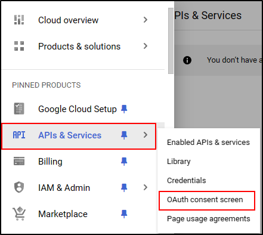This screenshot has width=263, height=235.
Task: Expand the Cloud overview submenu arrow
Action: (146, 20)
